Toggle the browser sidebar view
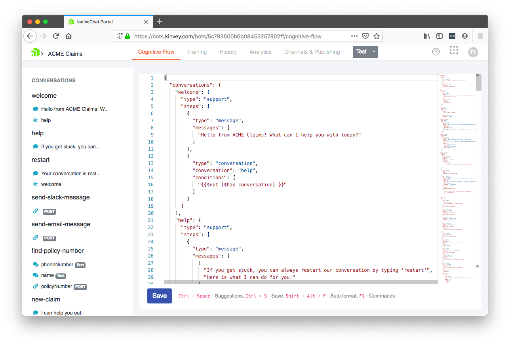The image size is (510, 345). (440, 36)
